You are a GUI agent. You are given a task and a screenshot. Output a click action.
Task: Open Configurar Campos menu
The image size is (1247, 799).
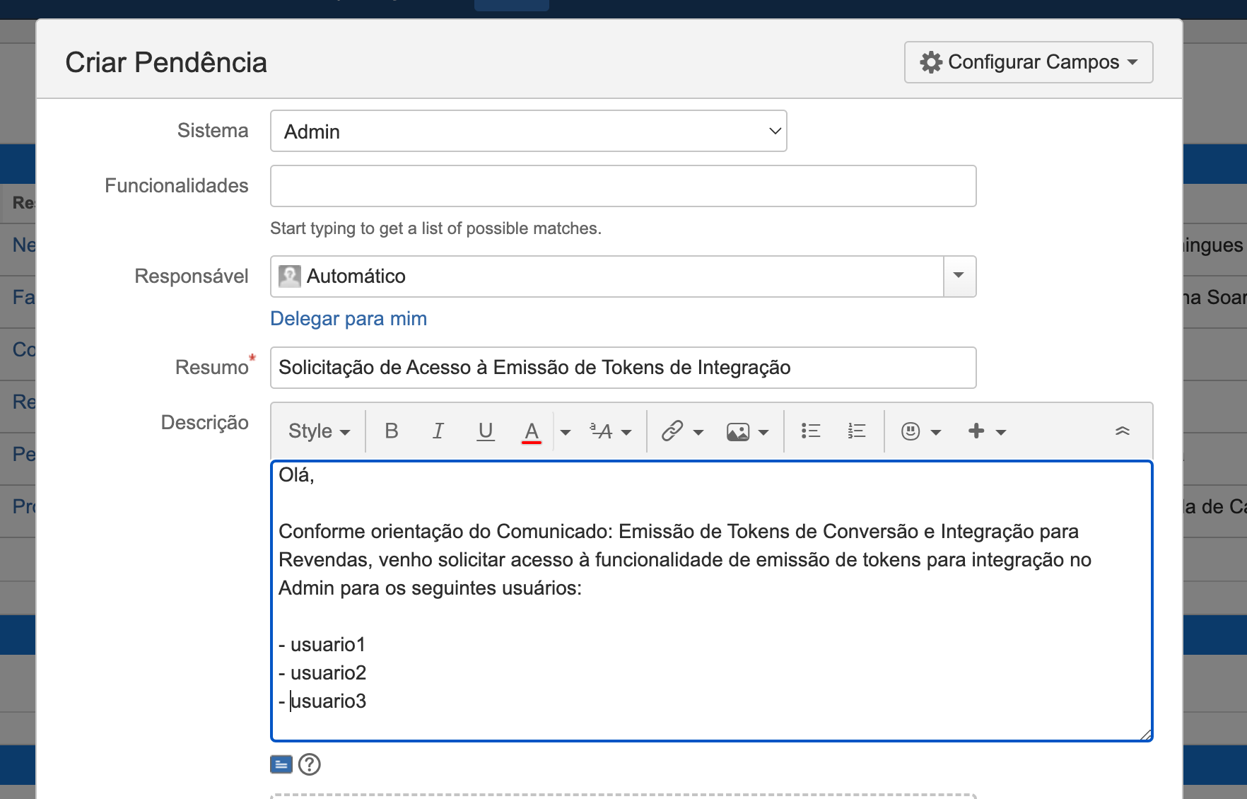coord(1029,62)
